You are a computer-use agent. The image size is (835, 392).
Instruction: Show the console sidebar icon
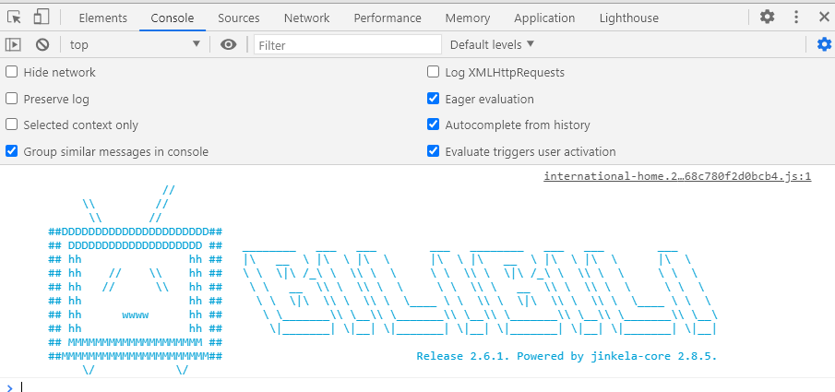tap(13, 45)
